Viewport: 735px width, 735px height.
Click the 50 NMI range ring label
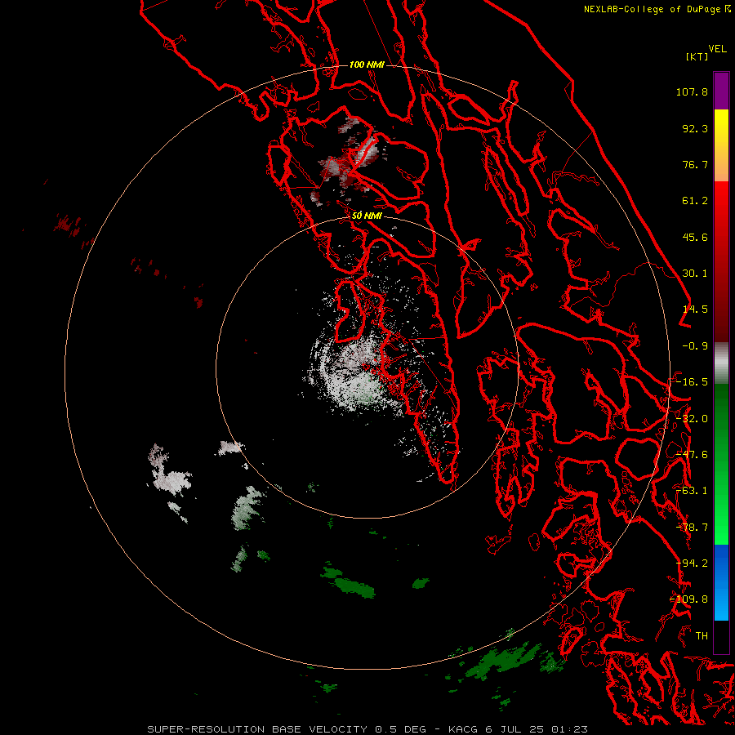[x=367, y=216]
